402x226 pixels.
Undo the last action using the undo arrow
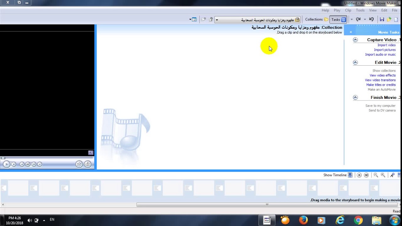[372, 19]
